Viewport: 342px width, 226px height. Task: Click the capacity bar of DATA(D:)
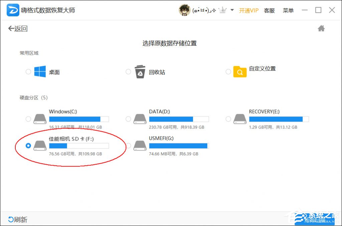179,119
